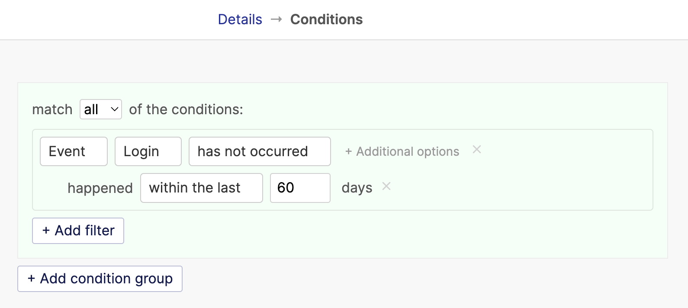The width and height of the screenshot is (688, 308).
Task: Open the 'Event' condition type selector
Action: (x=74, y=151)
